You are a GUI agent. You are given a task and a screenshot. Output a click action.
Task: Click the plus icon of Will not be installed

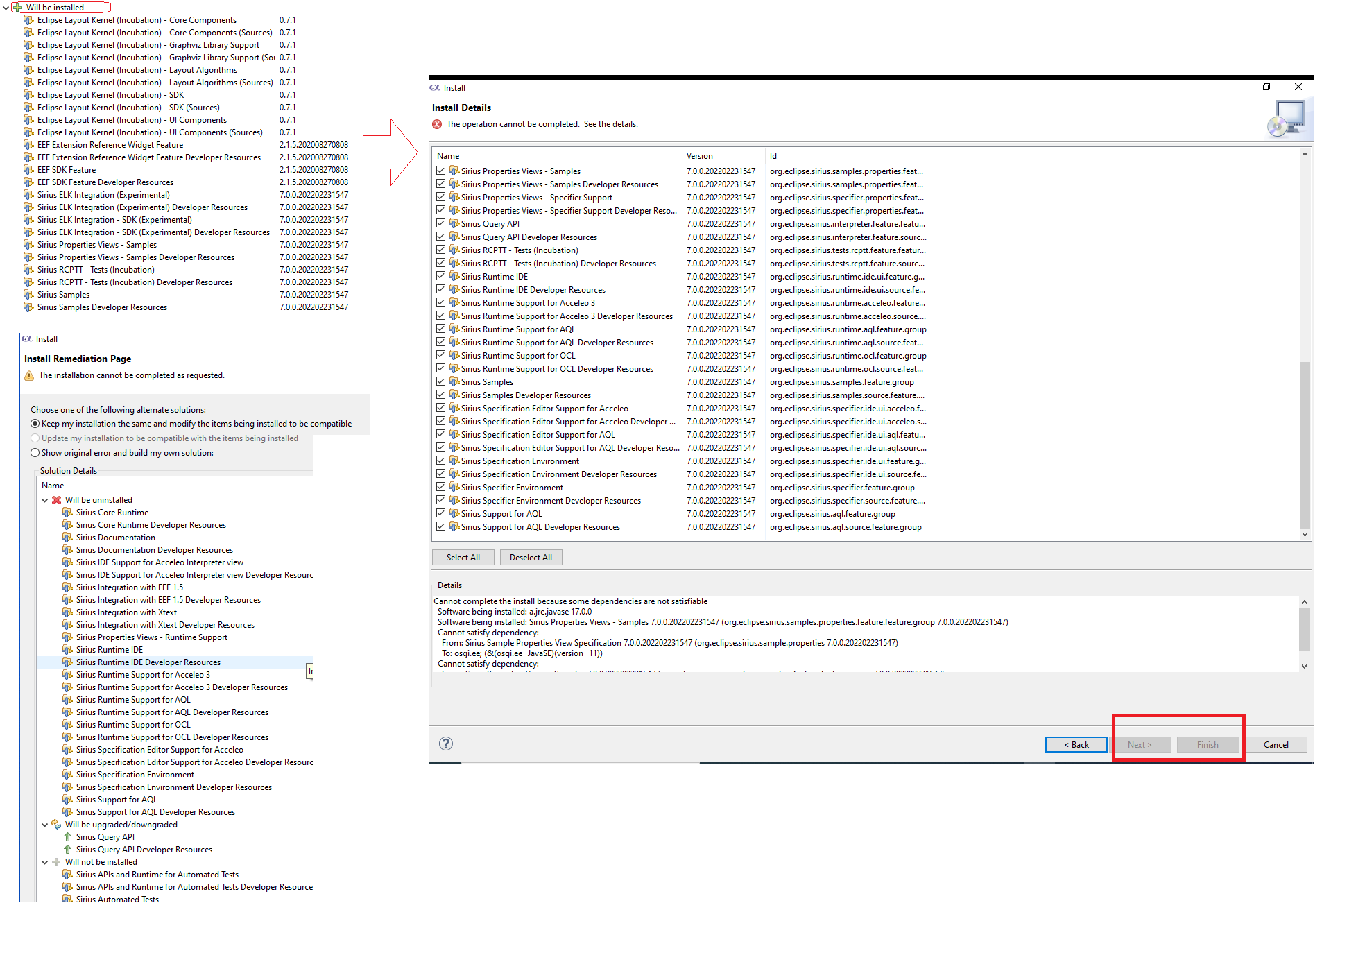click(x=56, y=862)
